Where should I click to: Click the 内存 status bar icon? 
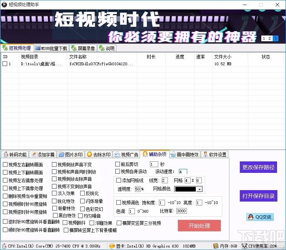coord(216,246)
